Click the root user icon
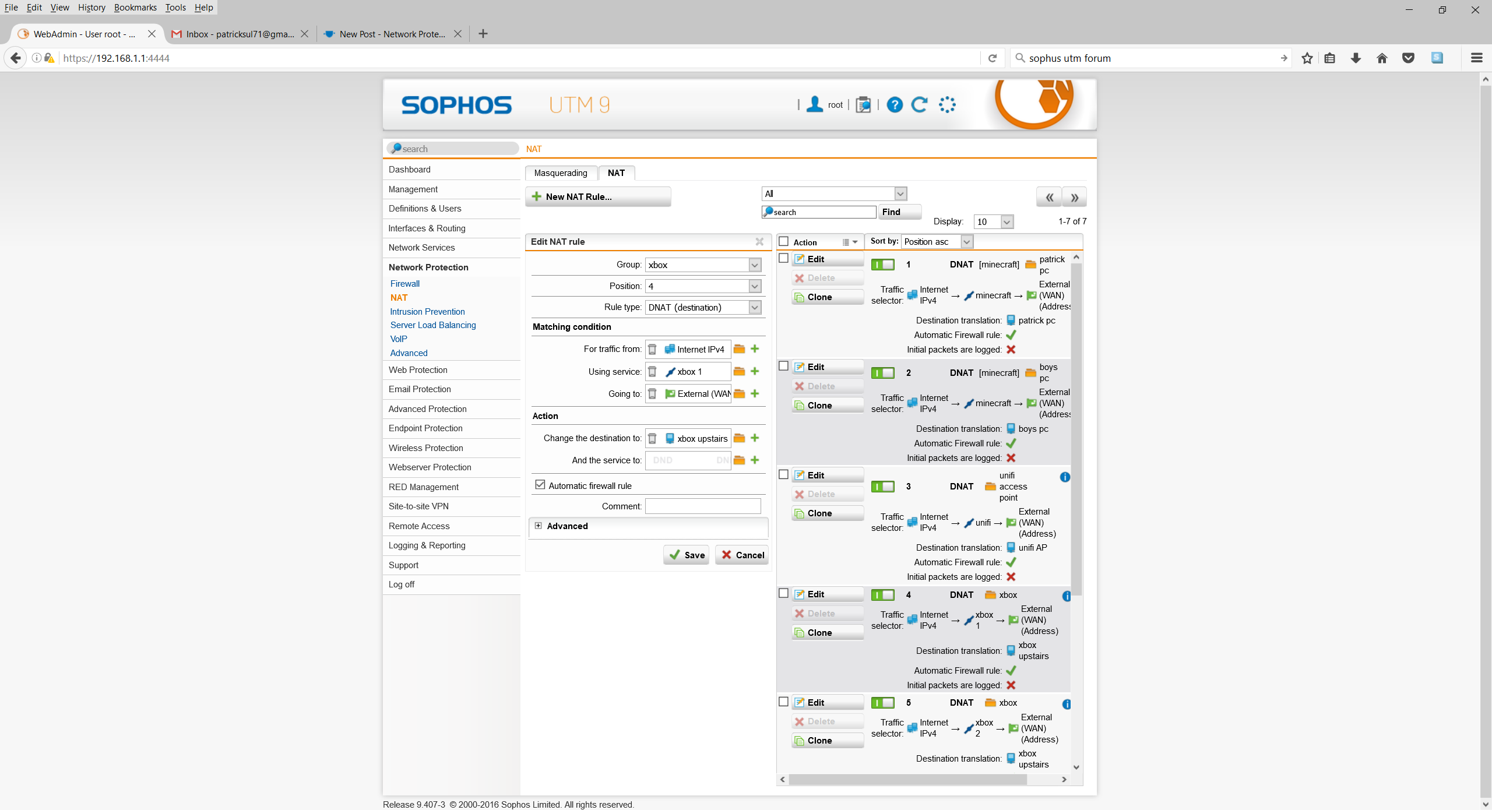 coord(815,105)
